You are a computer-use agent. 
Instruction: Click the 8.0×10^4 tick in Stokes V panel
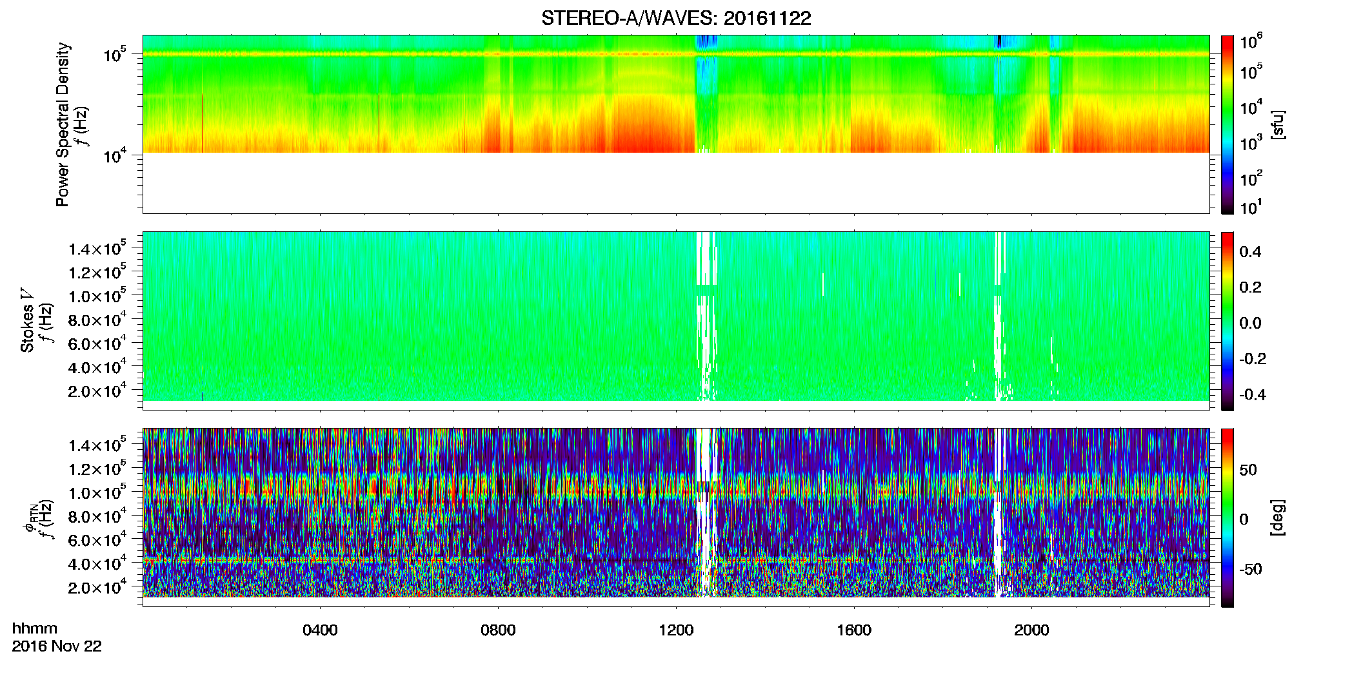(x=97, y=320)
